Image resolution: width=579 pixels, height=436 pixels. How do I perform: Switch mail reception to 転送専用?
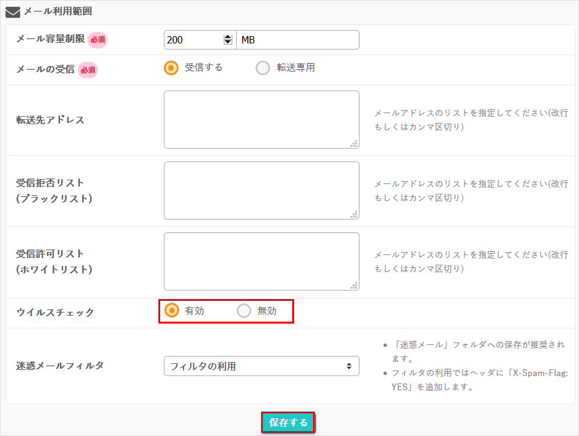pyautogui.click(x=263, y=68)
